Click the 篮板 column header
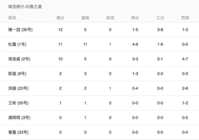Image resolution: width=199 pixels, height=140 pixels. click(x=85, y=18)
